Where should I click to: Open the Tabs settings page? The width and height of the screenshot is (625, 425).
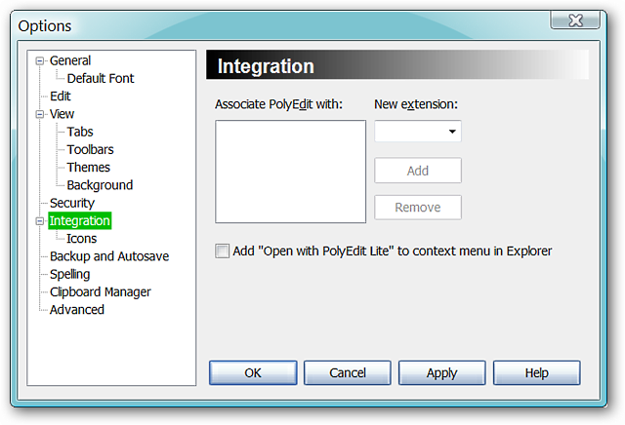tap(80, 132)
